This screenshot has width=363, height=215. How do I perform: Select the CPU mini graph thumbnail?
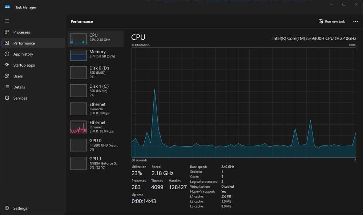tap(78, 39)
